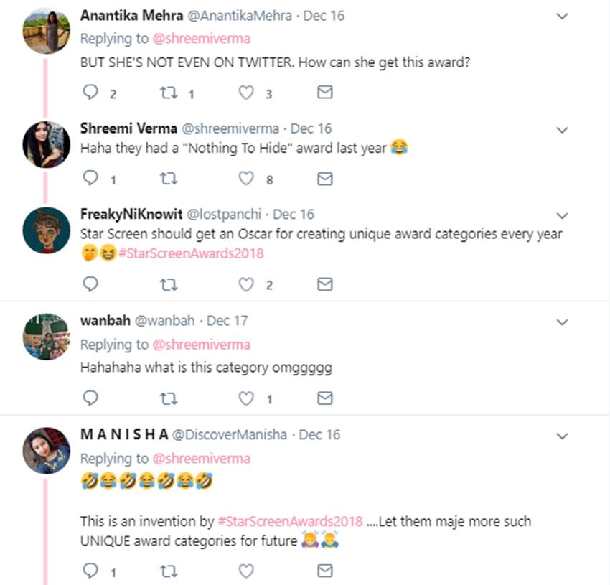Click Shreemi Verma's profile avatar
Viewport: 610px width, 585px height.
coord(46,144)
